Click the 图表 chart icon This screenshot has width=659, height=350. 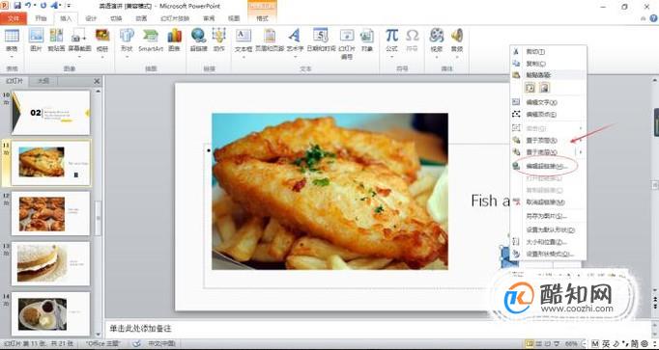(175, 40)
